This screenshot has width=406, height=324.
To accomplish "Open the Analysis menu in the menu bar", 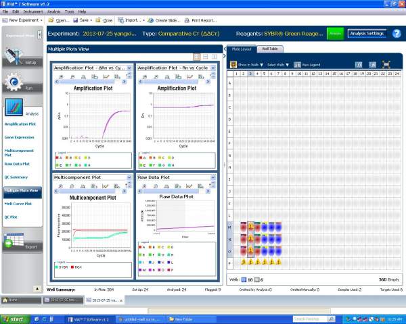I will click(x=54, y=11).
